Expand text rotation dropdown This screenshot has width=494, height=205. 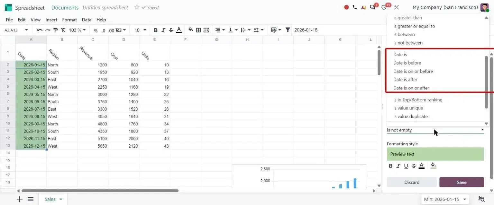[259, 30]
